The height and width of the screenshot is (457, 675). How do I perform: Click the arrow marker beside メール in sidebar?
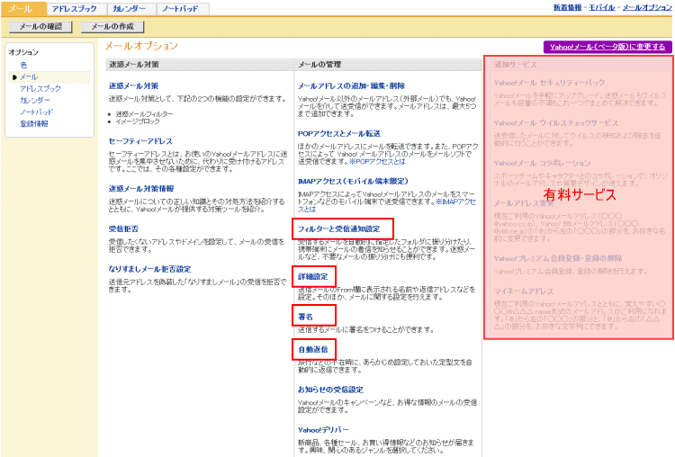click(14, 77)
